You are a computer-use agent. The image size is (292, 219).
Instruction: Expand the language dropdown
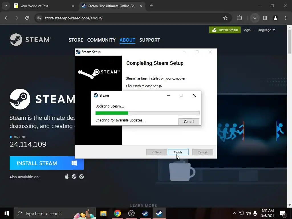[x=266, y=30]
